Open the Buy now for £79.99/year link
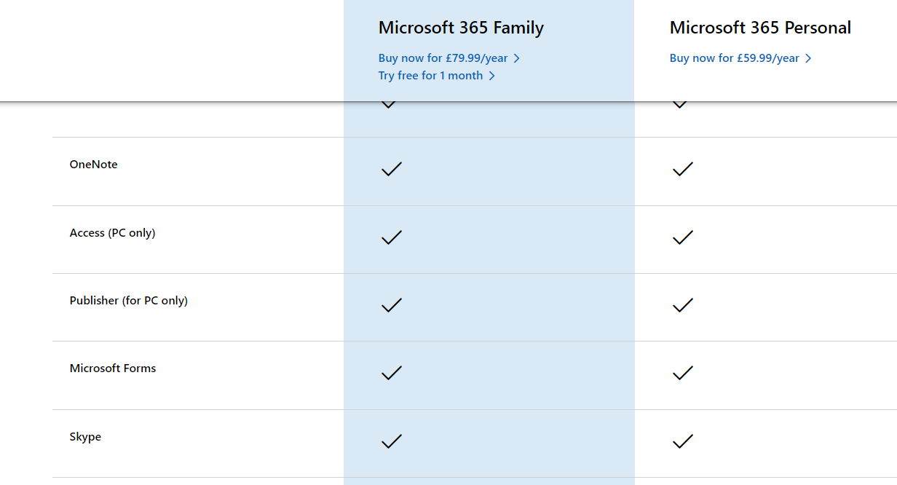 449,58
